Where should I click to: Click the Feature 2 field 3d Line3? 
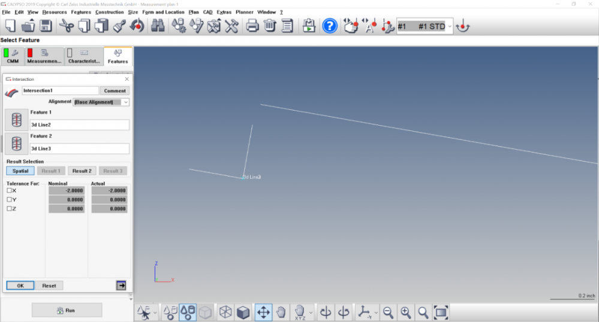click(80, 148)
